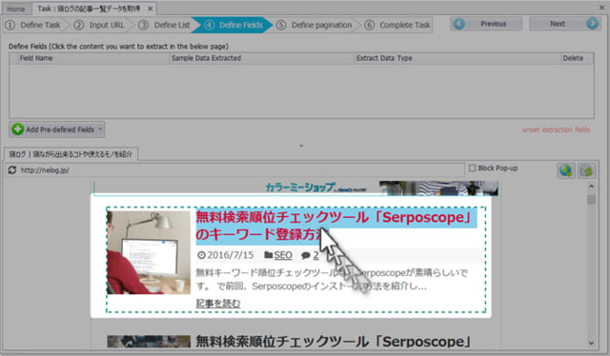Go to step 3 Define List
Screen dimensions: 610x356
(x=165, y=25)
